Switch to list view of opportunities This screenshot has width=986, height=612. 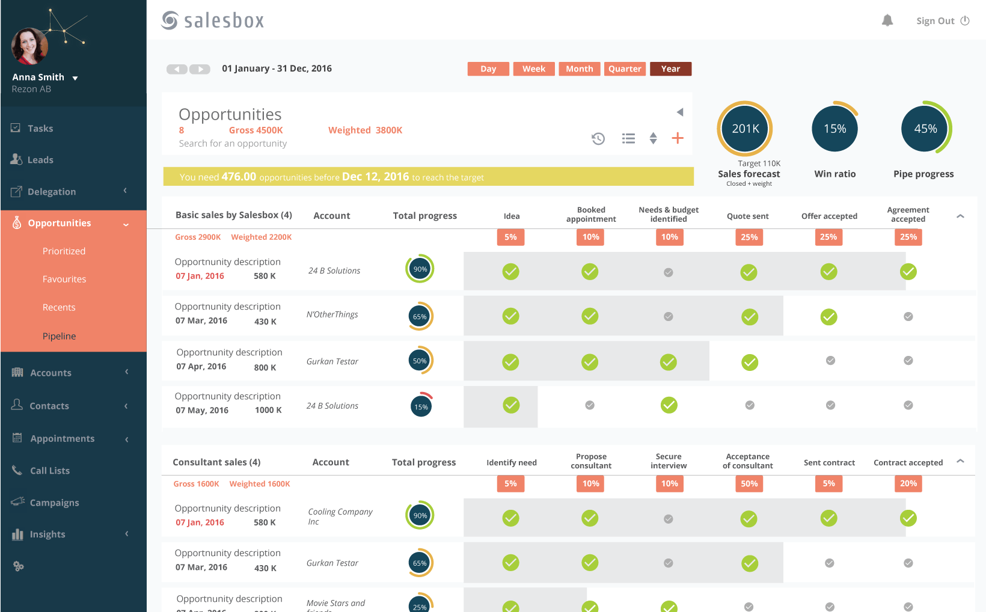(628, 138)
